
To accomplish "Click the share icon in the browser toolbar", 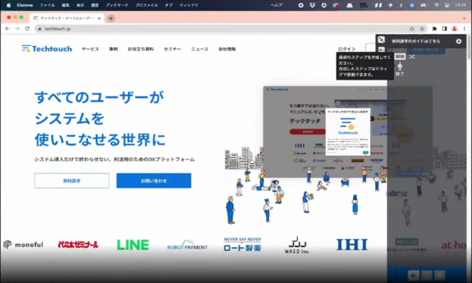I will click(413, 28).
